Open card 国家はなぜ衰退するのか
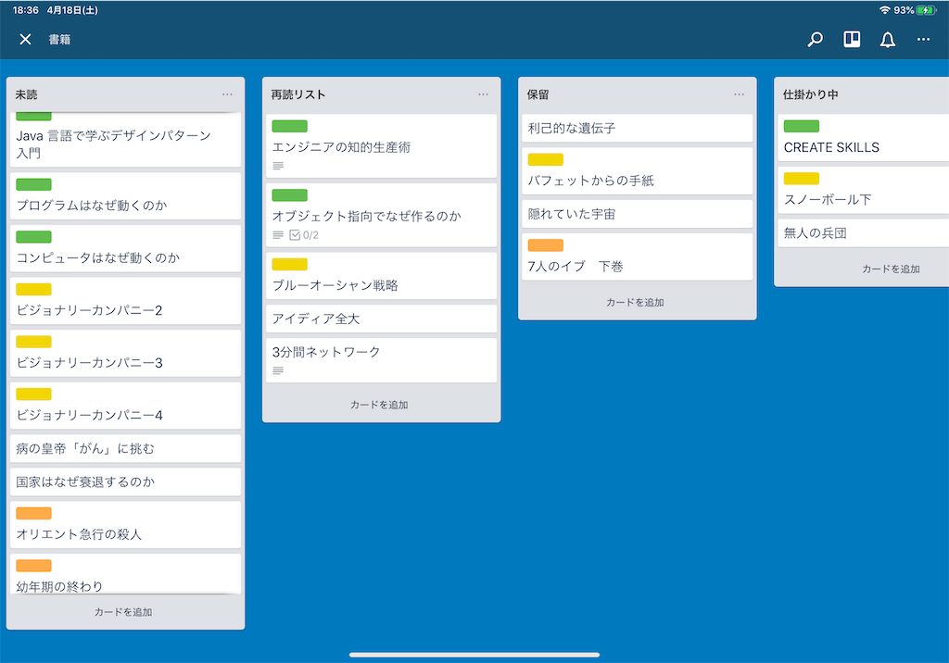The width and height of the screenshot is (949, 663). pos(125,482)
